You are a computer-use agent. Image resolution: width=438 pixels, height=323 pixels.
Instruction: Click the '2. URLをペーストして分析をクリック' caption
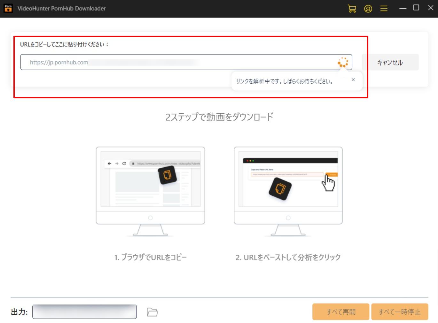[288, 257]
